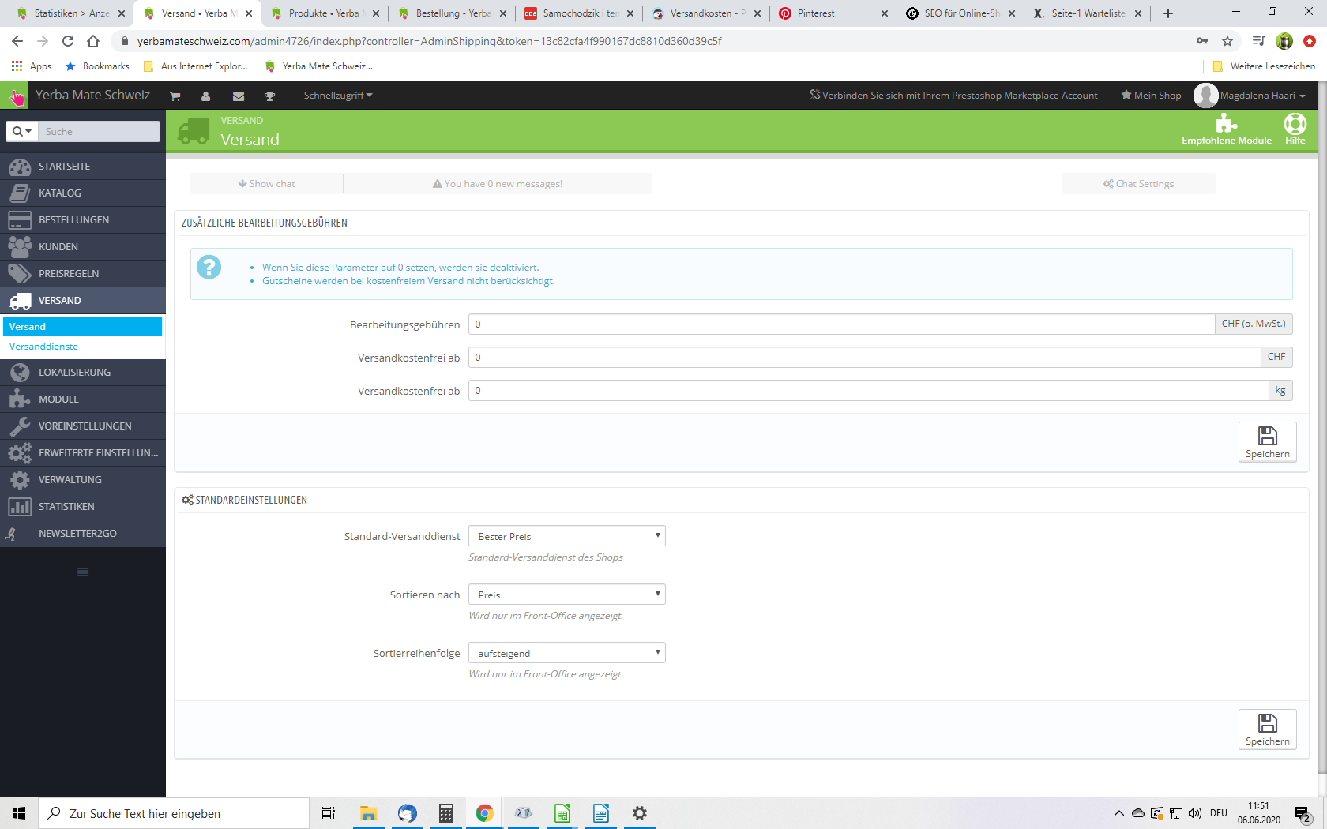Collapse the sidebar menu hamburger icon
Viewport: 1327px width, 829px height.
tap(83, 572)
